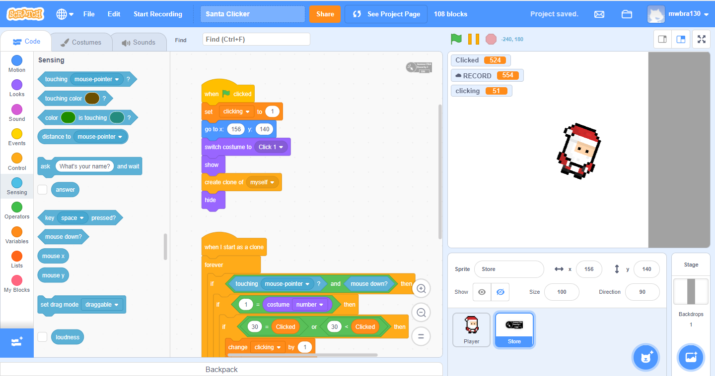Select the Operators block category
This screenshot has height=376, width=715.
(x=17, y=211)
